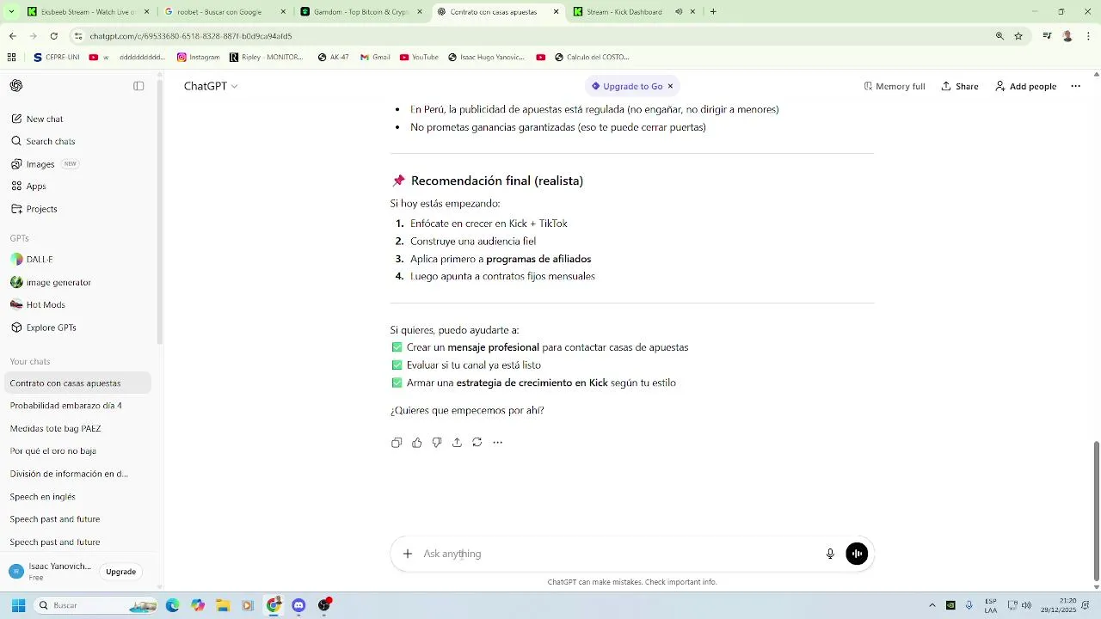
Task: Switch to the Gamdom browser tab
Action: 360,12
